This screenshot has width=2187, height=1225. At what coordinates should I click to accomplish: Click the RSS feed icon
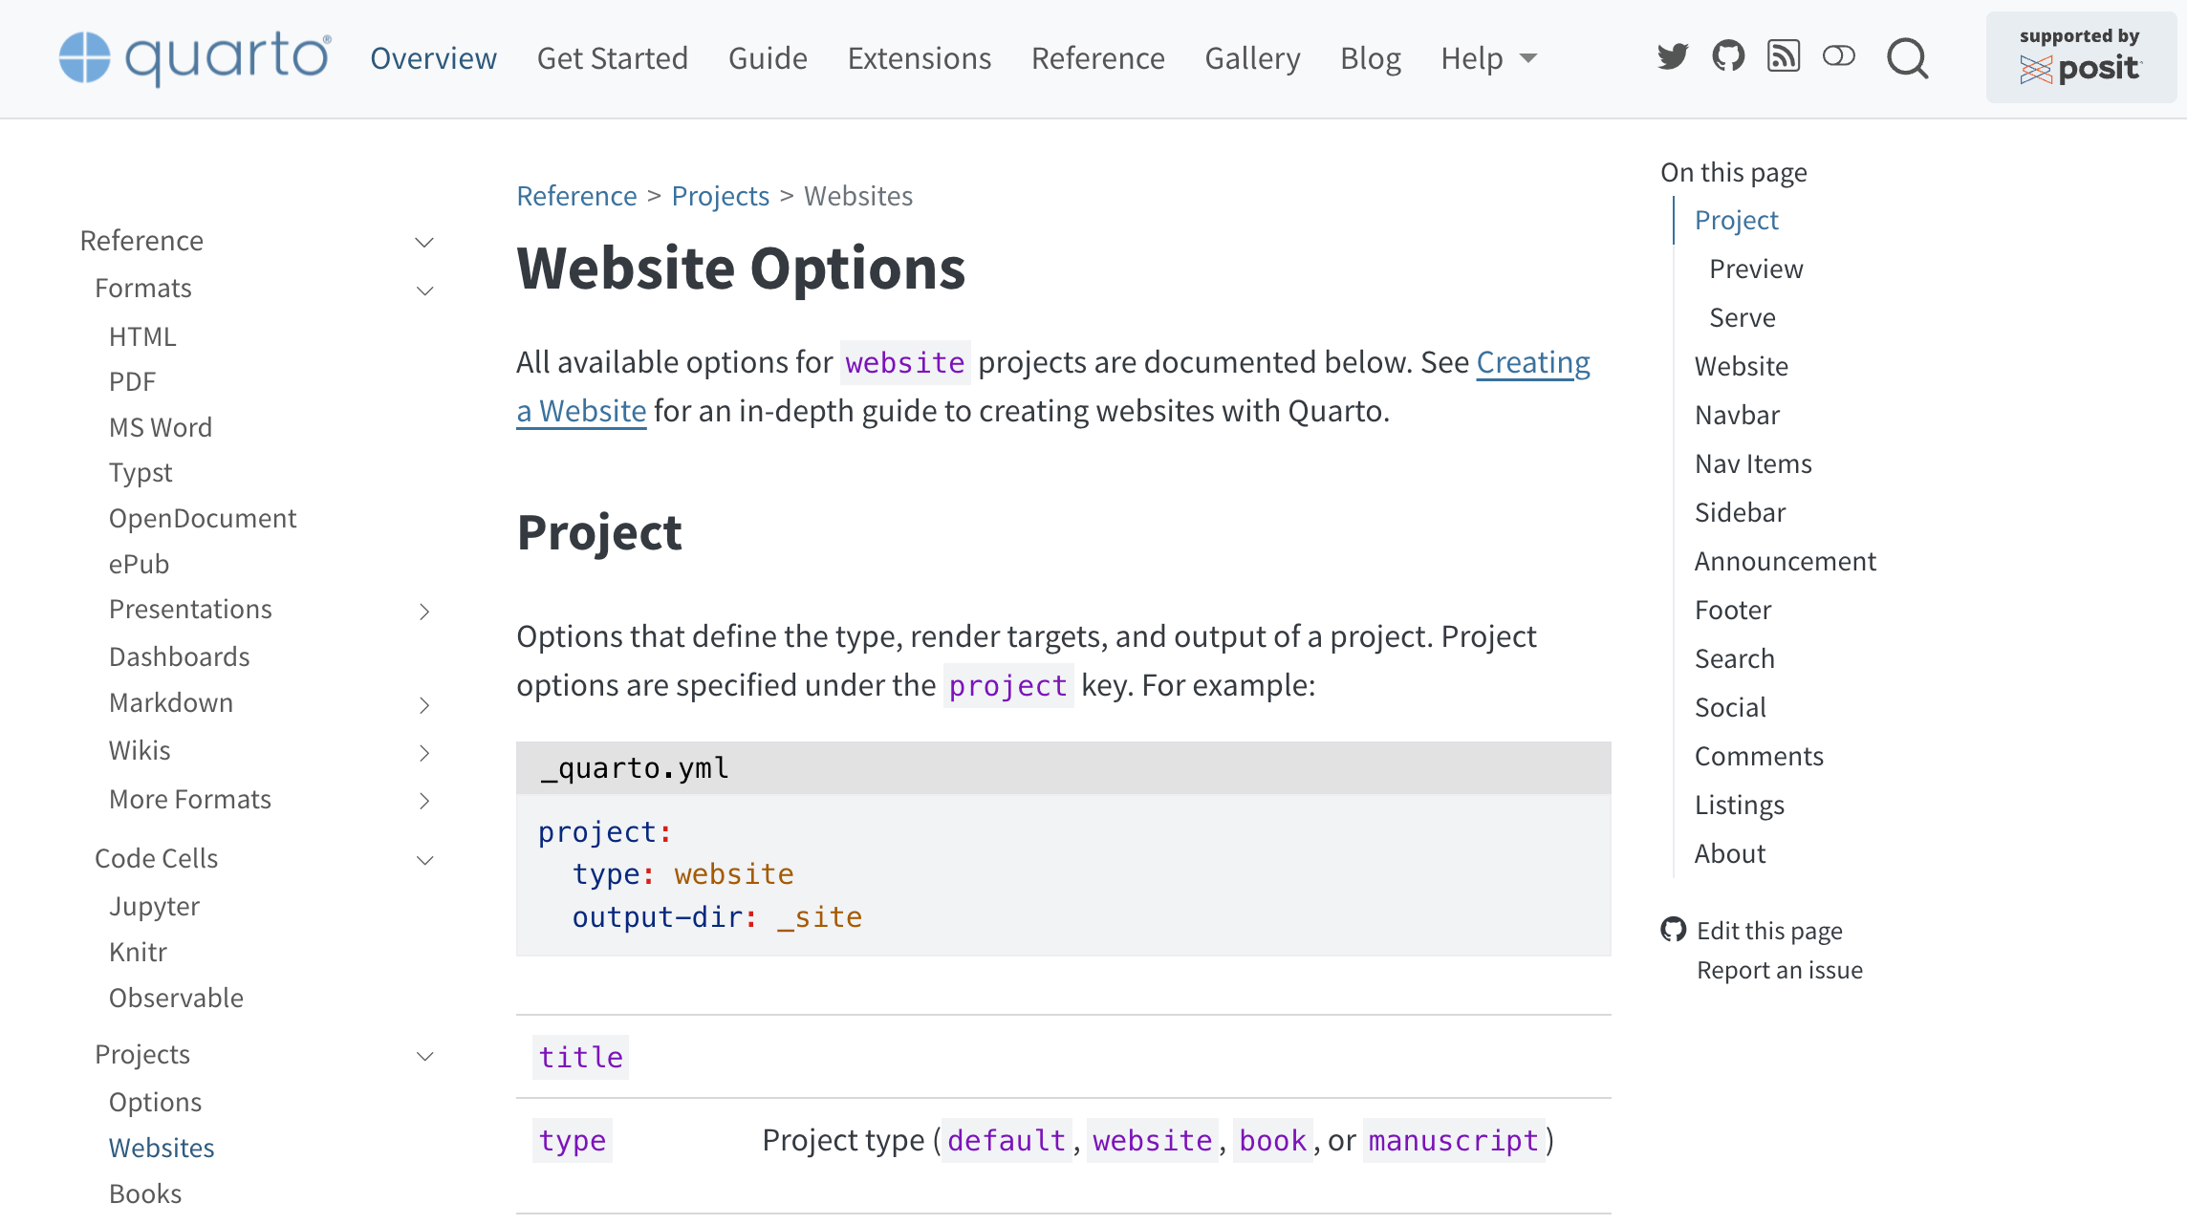(x=1784, y=57)
